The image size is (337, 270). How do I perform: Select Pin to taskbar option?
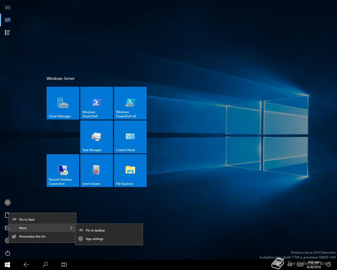95,230
